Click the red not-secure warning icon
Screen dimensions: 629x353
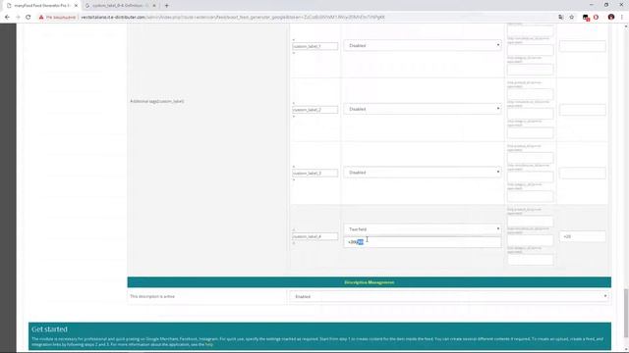(x=41, y=18)
